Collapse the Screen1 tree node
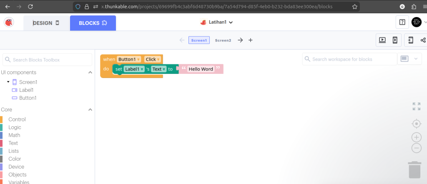427x184 pixels. (8, 82)
